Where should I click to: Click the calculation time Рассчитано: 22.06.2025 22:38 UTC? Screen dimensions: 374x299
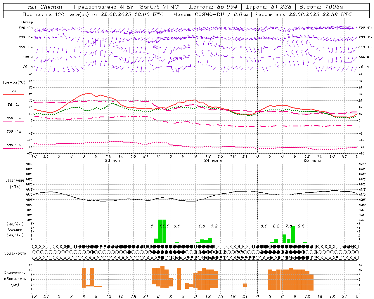point(303,14)
